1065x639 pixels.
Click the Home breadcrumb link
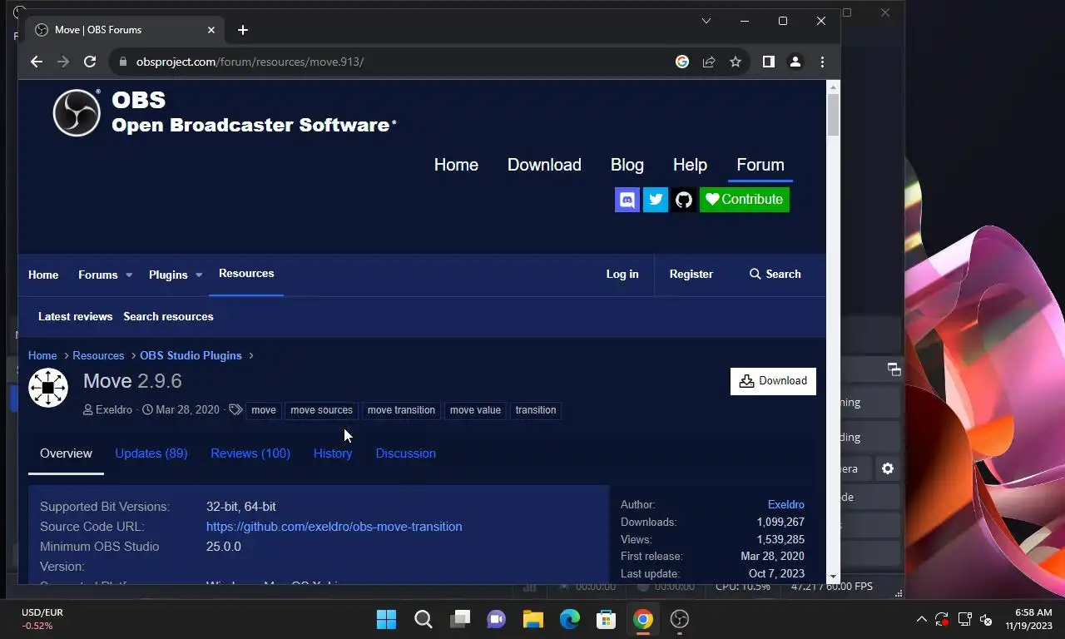(42, 355)
